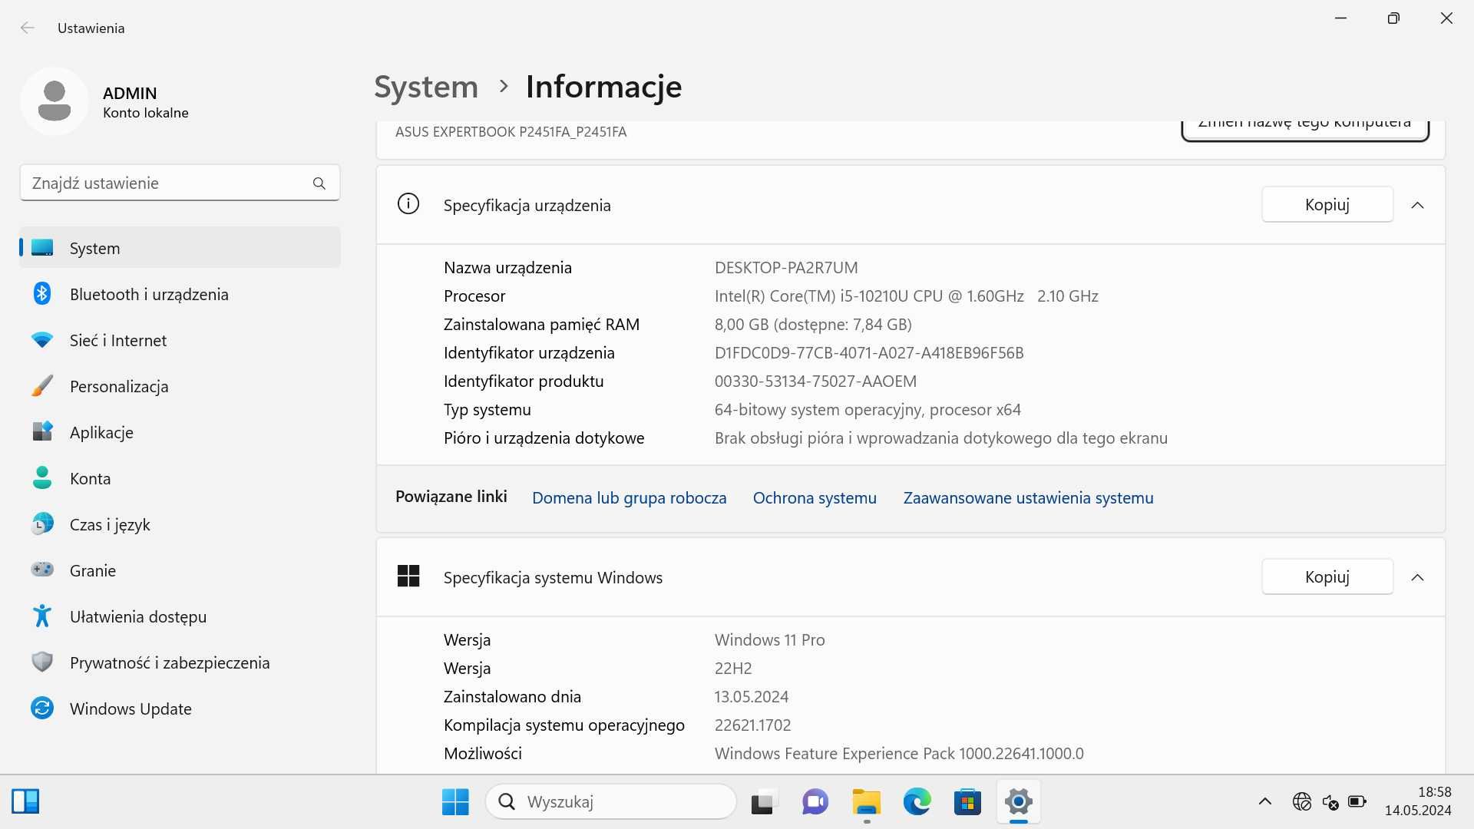The height and width of the screenshot is (829, 1474).
Task: Open the Widgets panel icon on taskbar
Action: click(x=25, y=801)
